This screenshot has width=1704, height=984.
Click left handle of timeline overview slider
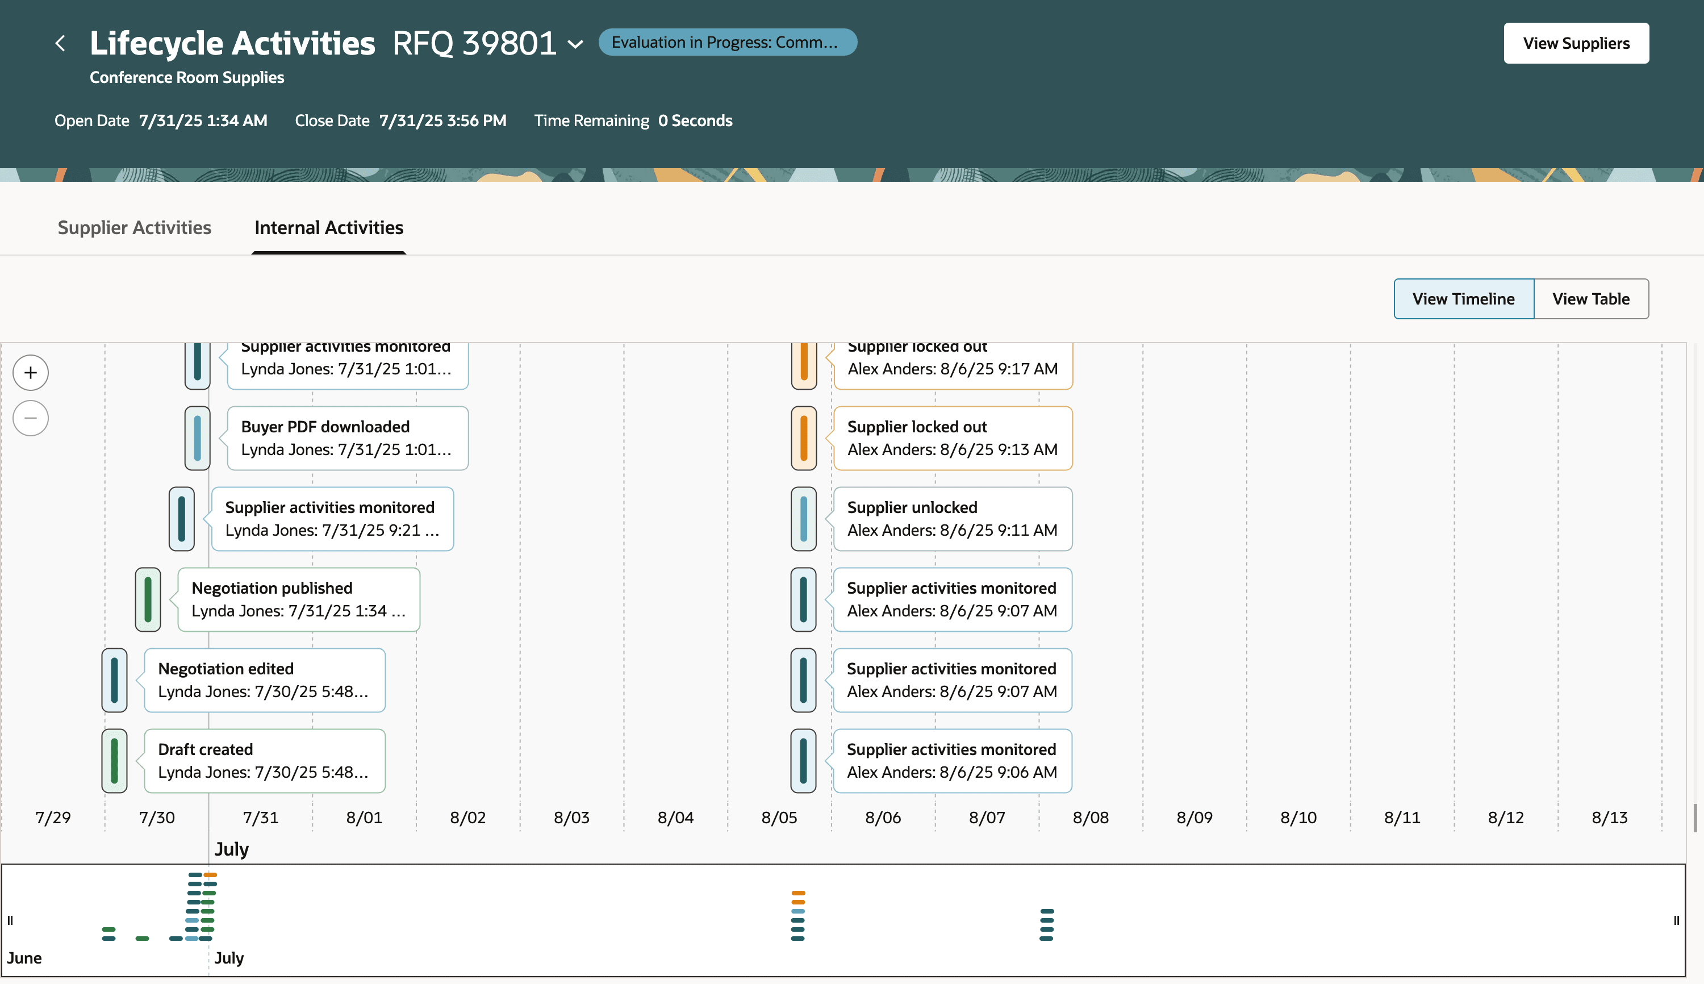click(10, 920)
